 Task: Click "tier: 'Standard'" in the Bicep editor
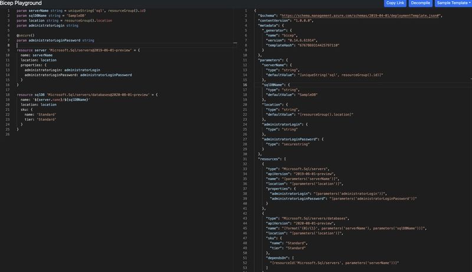(x=40, y=119)
